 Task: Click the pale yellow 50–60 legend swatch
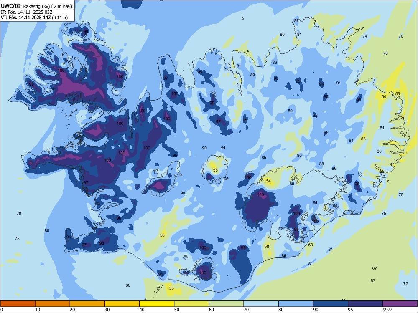pyautogui.click(x=191, y=304)
